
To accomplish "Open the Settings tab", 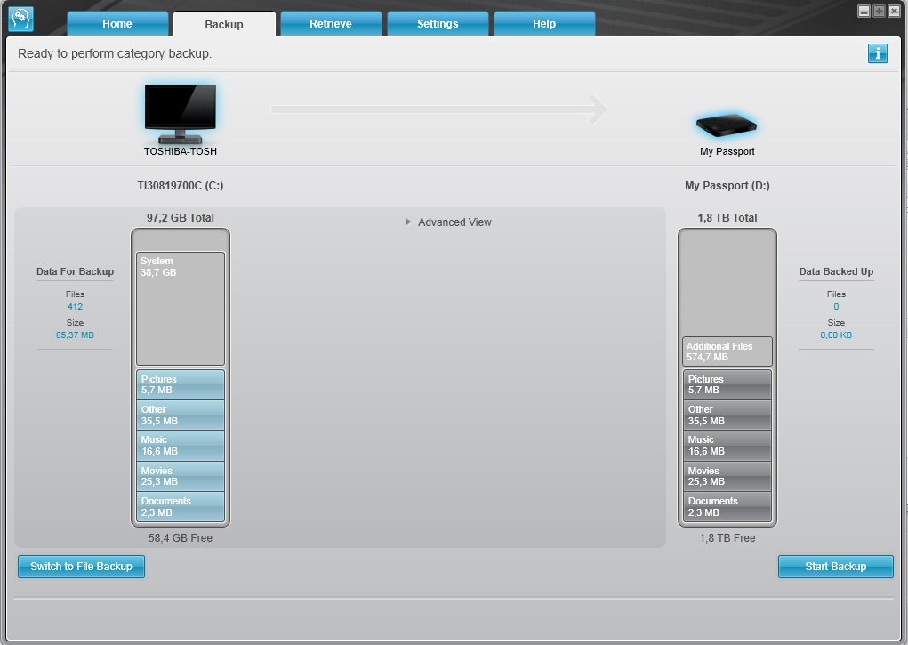I will [438, 24].
